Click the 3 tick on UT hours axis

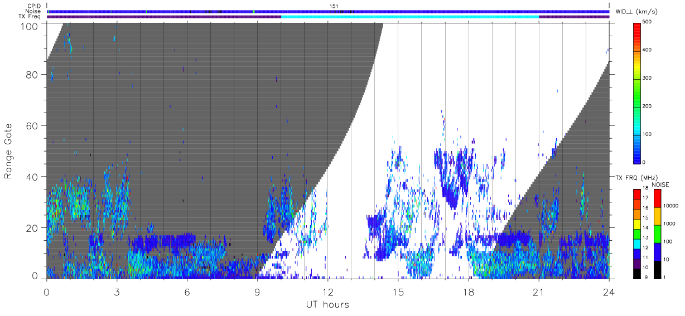[x=117, y=291]
